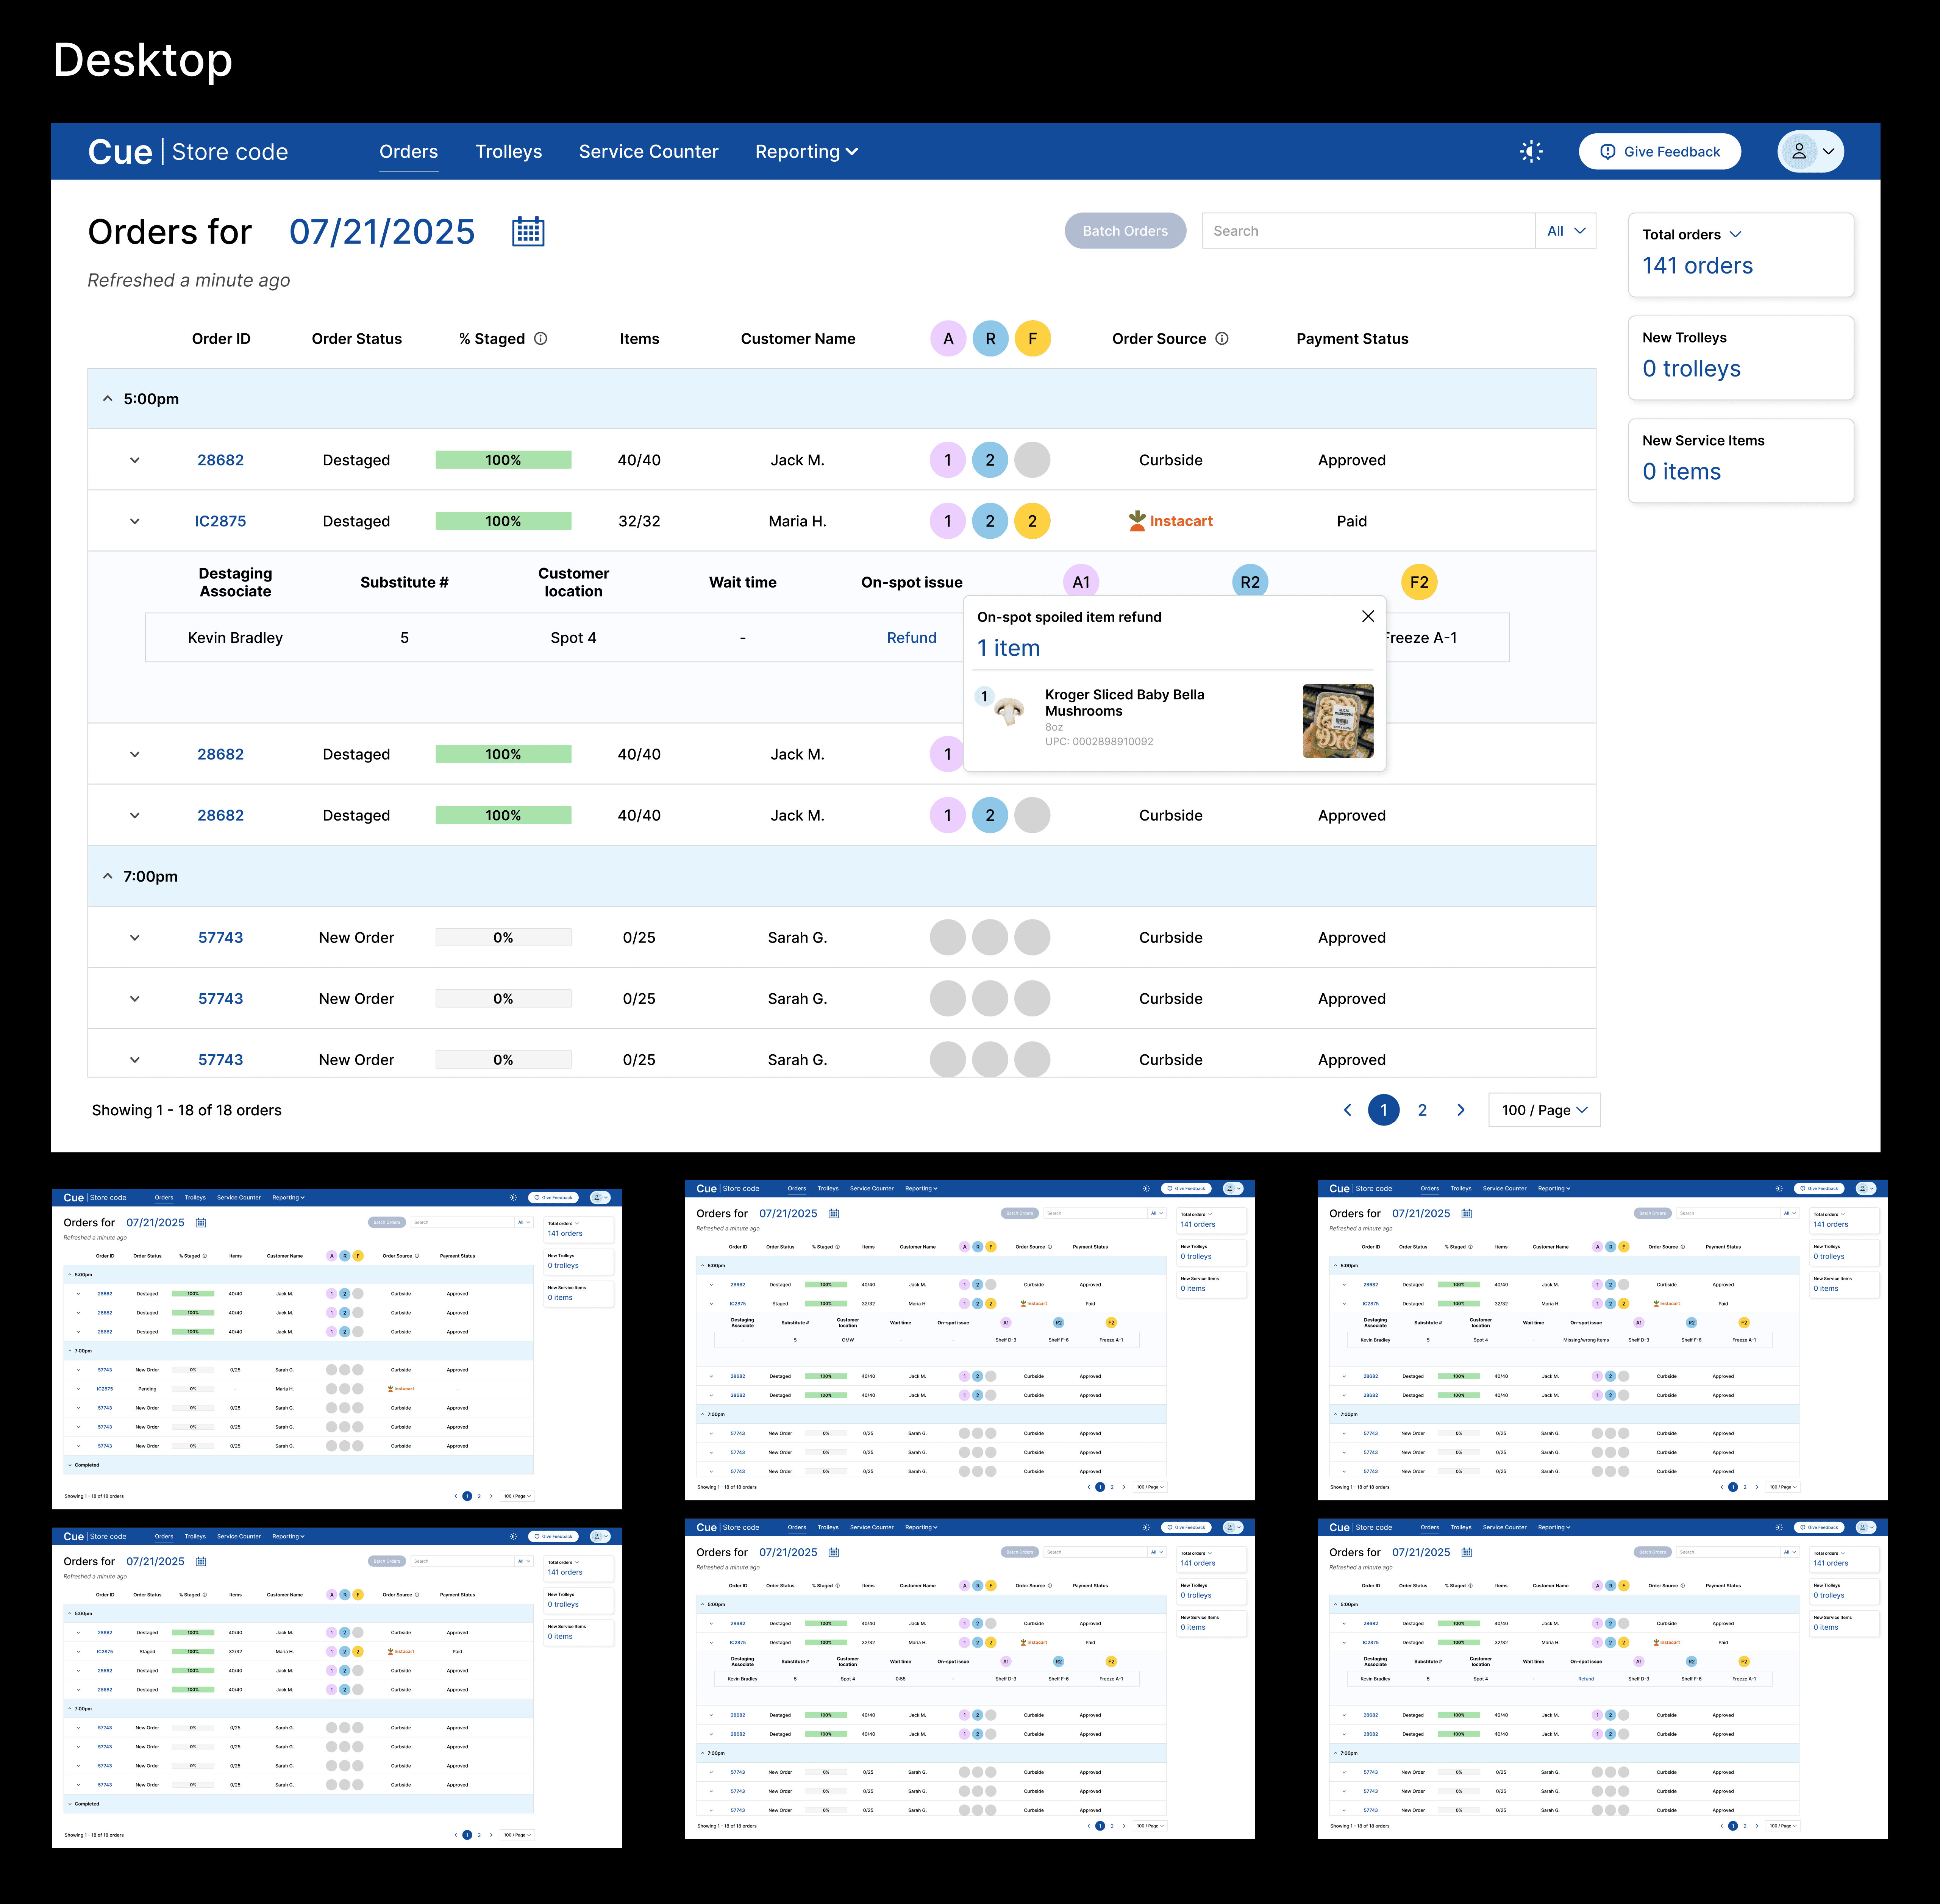The image size is (1940, 1904).
Task: Close the spoiled item refund popup
Action: click(1368, 617)
